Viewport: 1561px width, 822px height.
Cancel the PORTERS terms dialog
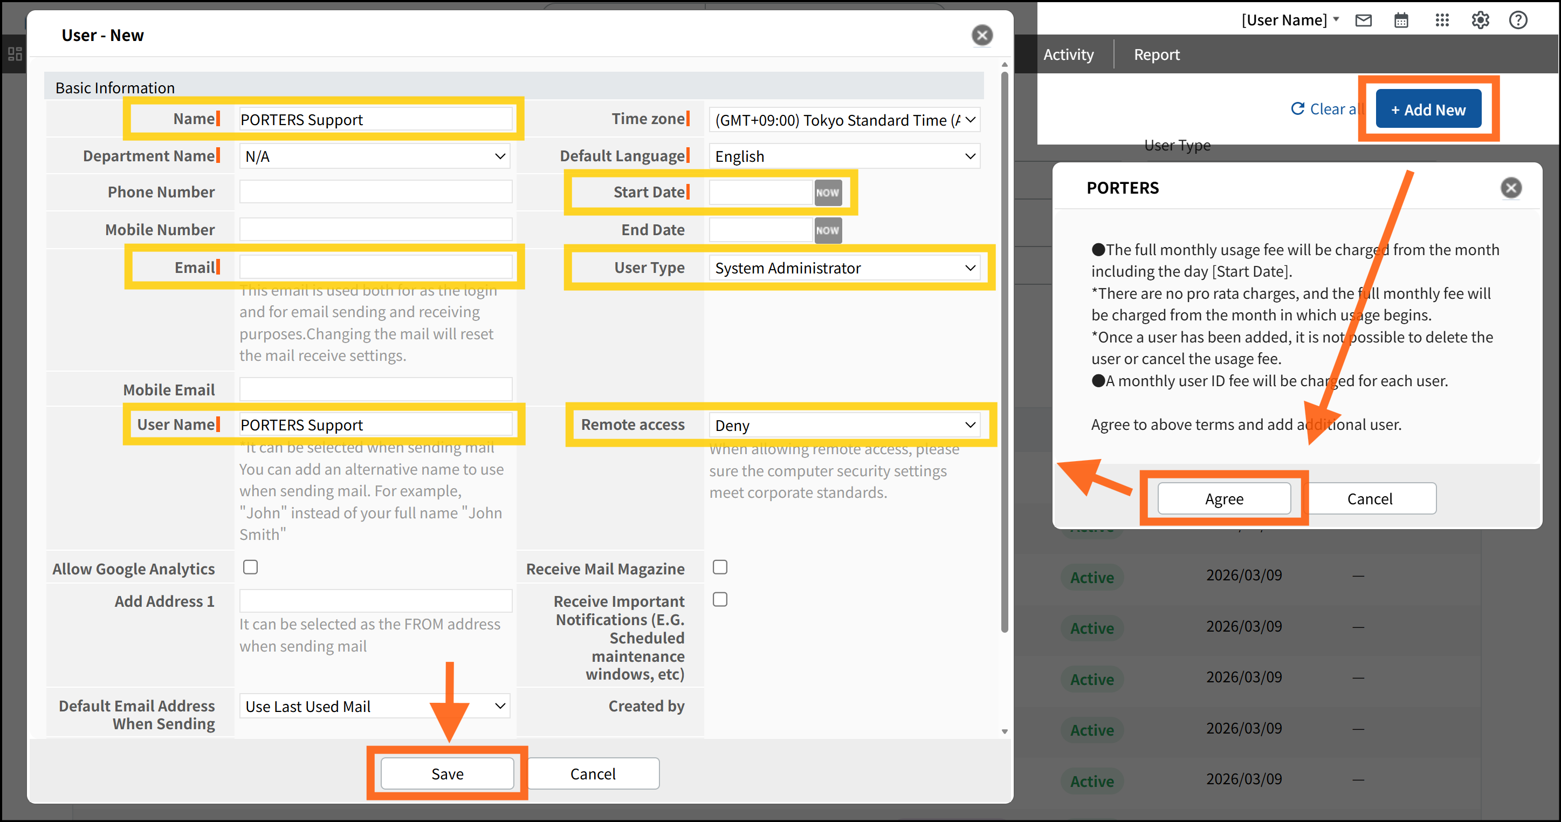[1370, 499]
